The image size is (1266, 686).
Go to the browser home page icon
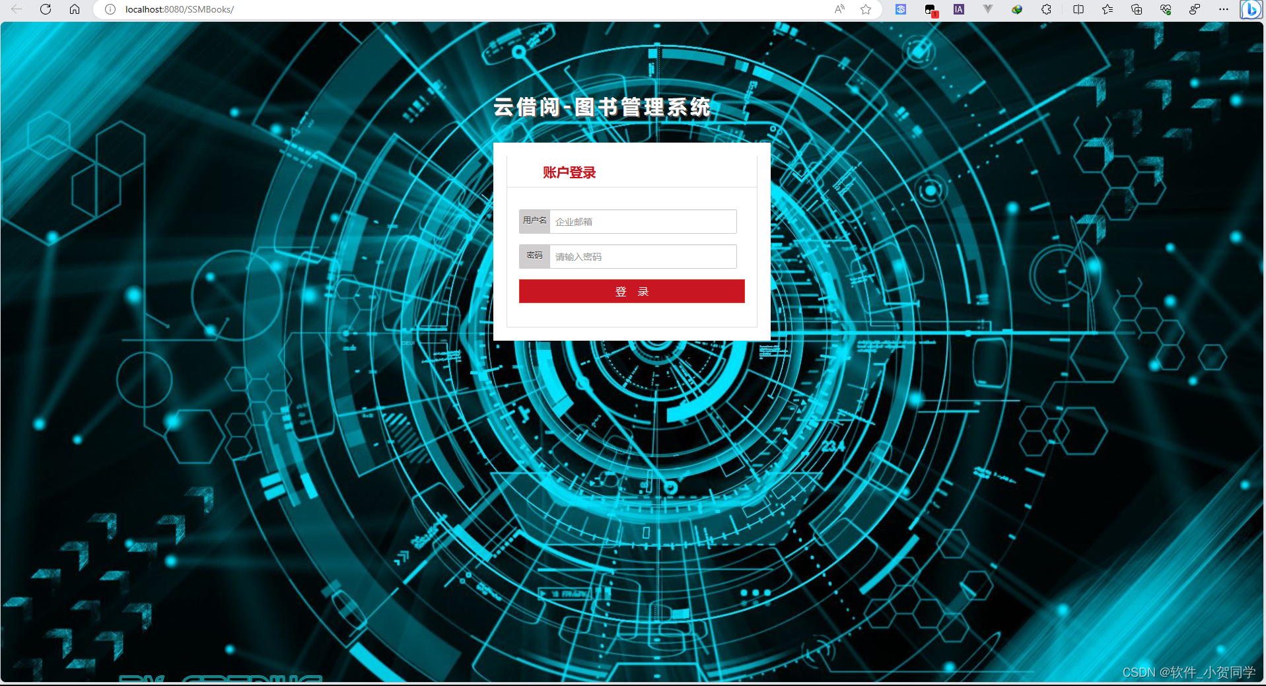pyautogui.click(x=75, y=9)
